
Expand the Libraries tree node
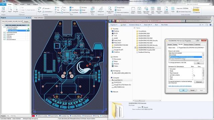4,38
